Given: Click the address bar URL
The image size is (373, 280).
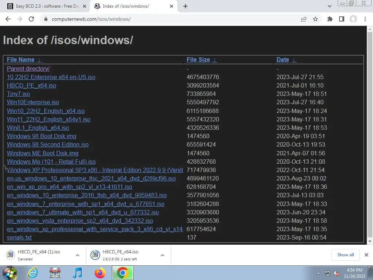Looking at the screenshot, I should click(91, 19).
